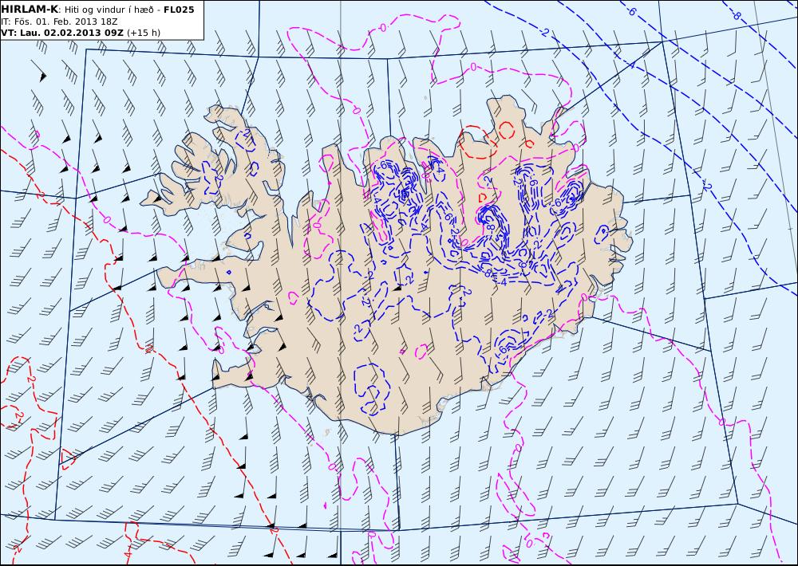Click the '(+15 h)' forecast offset text
The width and height of the screenshot is (798, 566).
coord(144,33)
